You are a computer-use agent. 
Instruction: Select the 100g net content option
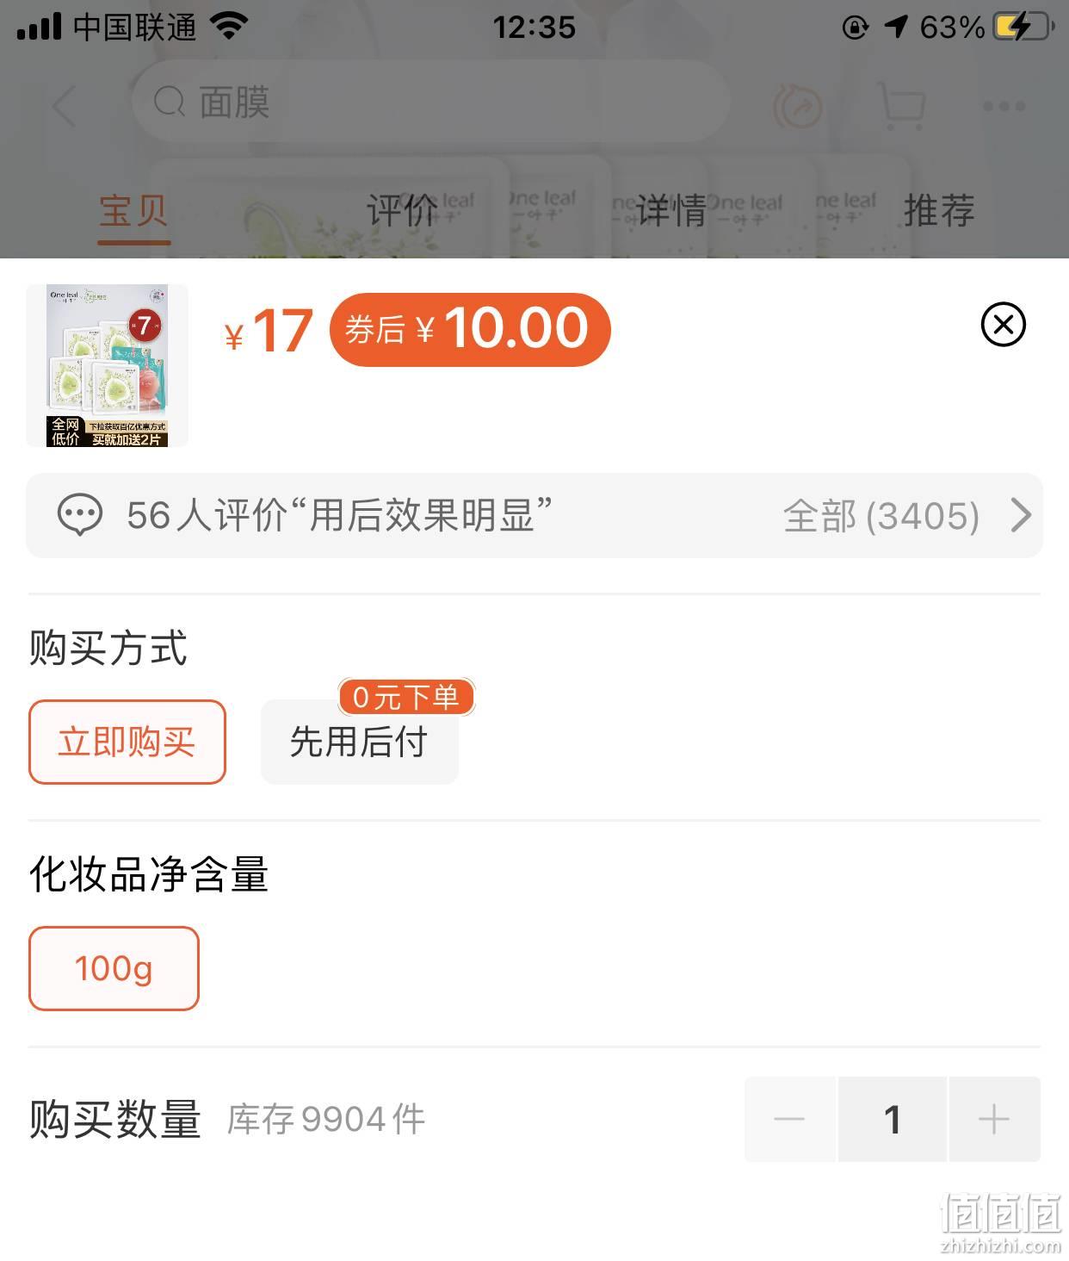pyautogui.click(x=114, y=968)
